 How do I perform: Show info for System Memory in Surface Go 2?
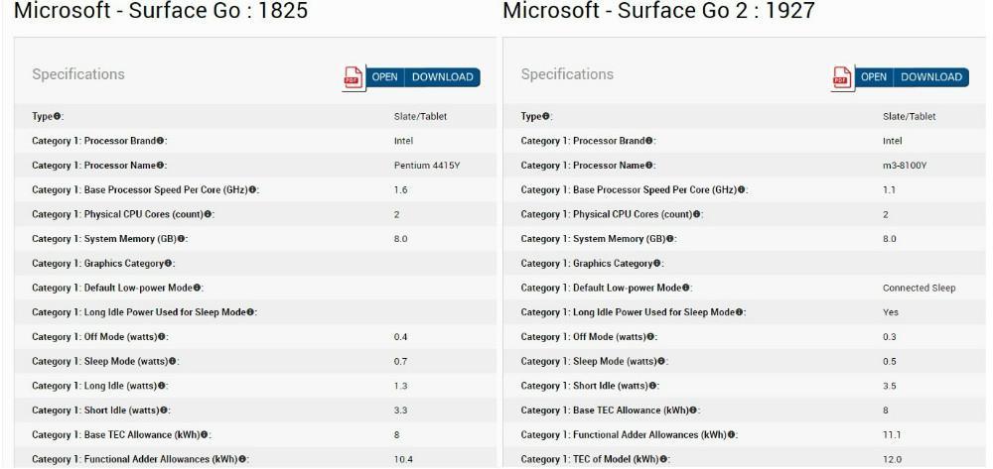click(669, 239)
